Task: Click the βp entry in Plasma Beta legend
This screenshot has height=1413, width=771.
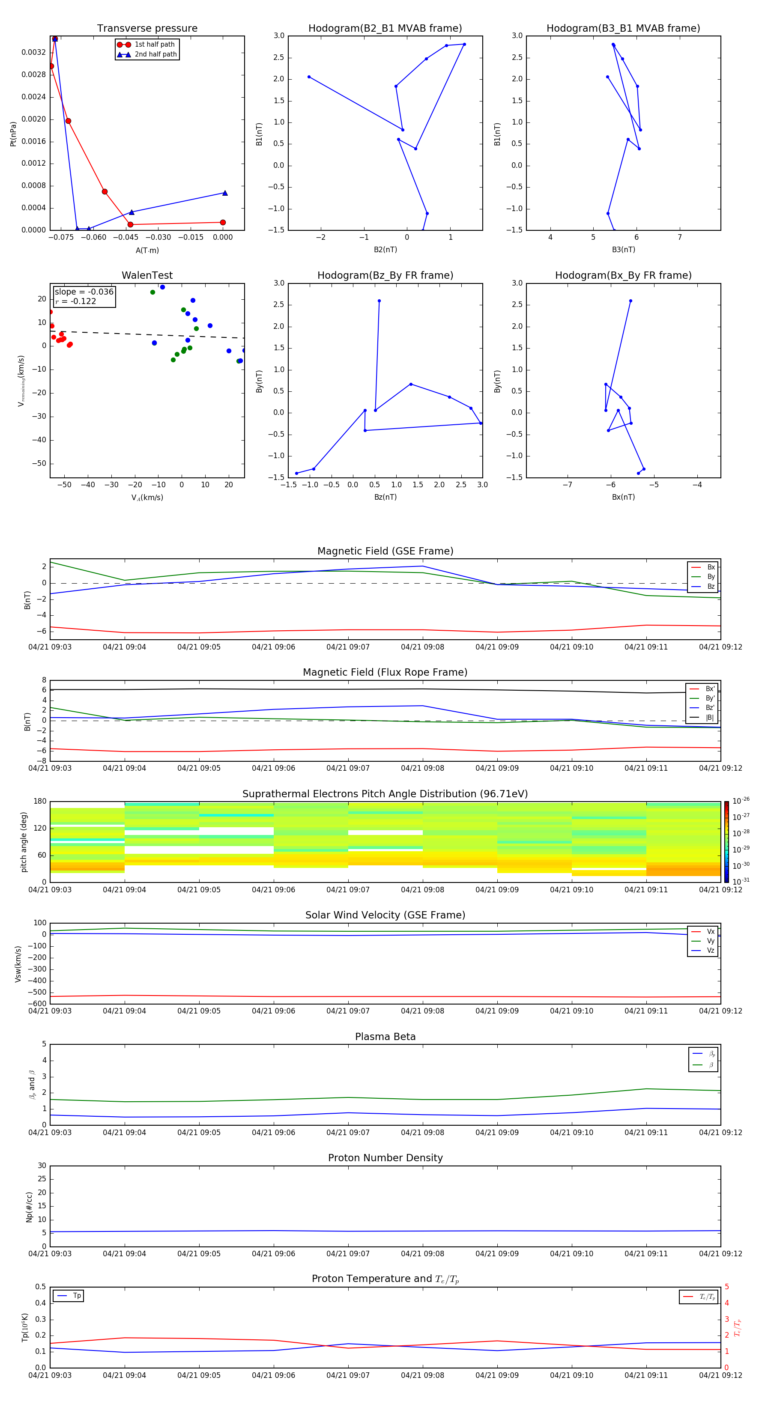Action: (x=703, y=1054)
